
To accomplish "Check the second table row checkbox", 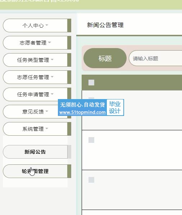I will click(91, 140).
